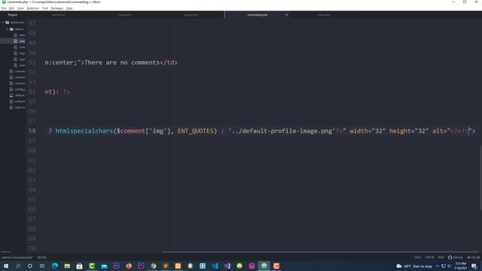The width and height of the screenshot is (482, 271).
Task: Click line number 51 in gutter
Action: pos(32,62)
